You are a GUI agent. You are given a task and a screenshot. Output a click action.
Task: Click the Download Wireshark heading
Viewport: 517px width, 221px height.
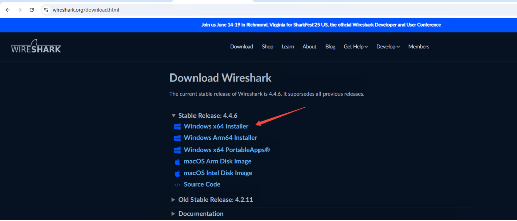pos(220,78)
